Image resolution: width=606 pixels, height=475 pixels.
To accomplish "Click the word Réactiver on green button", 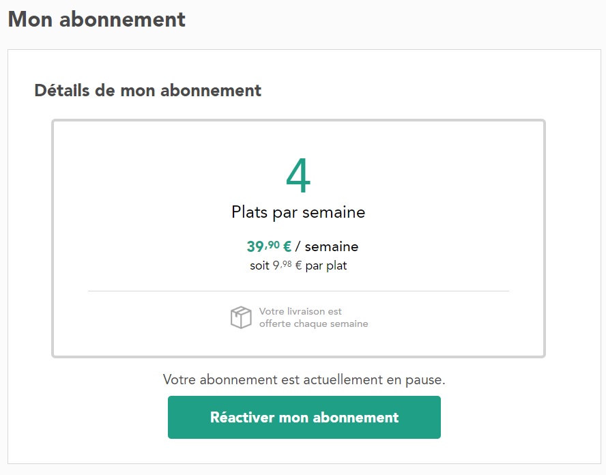I will point(242,417).
